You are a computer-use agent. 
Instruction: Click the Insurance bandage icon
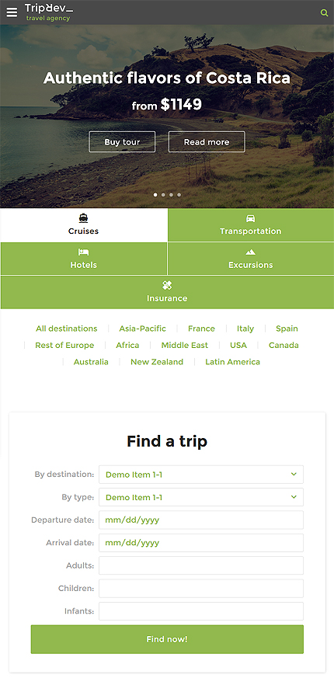click(x=167, y=285)
